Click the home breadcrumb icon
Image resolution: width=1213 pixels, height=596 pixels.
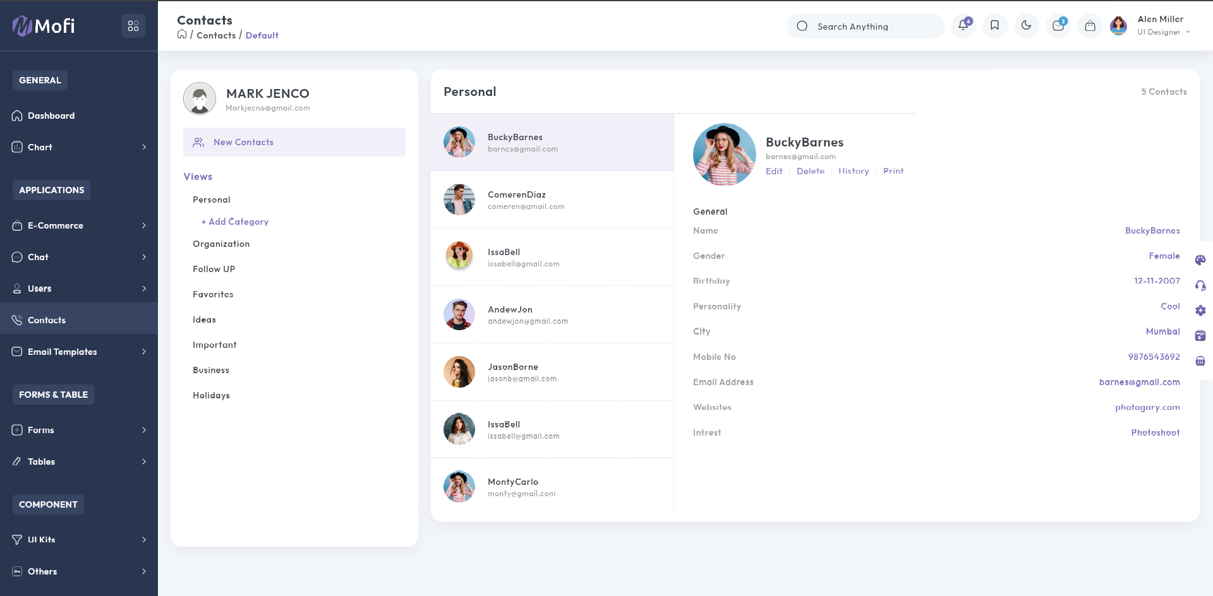pos(182,35)
